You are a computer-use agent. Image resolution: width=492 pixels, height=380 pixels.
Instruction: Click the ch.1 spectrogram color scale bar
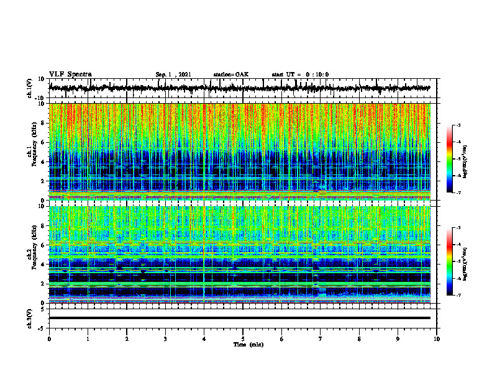(450, 159)
